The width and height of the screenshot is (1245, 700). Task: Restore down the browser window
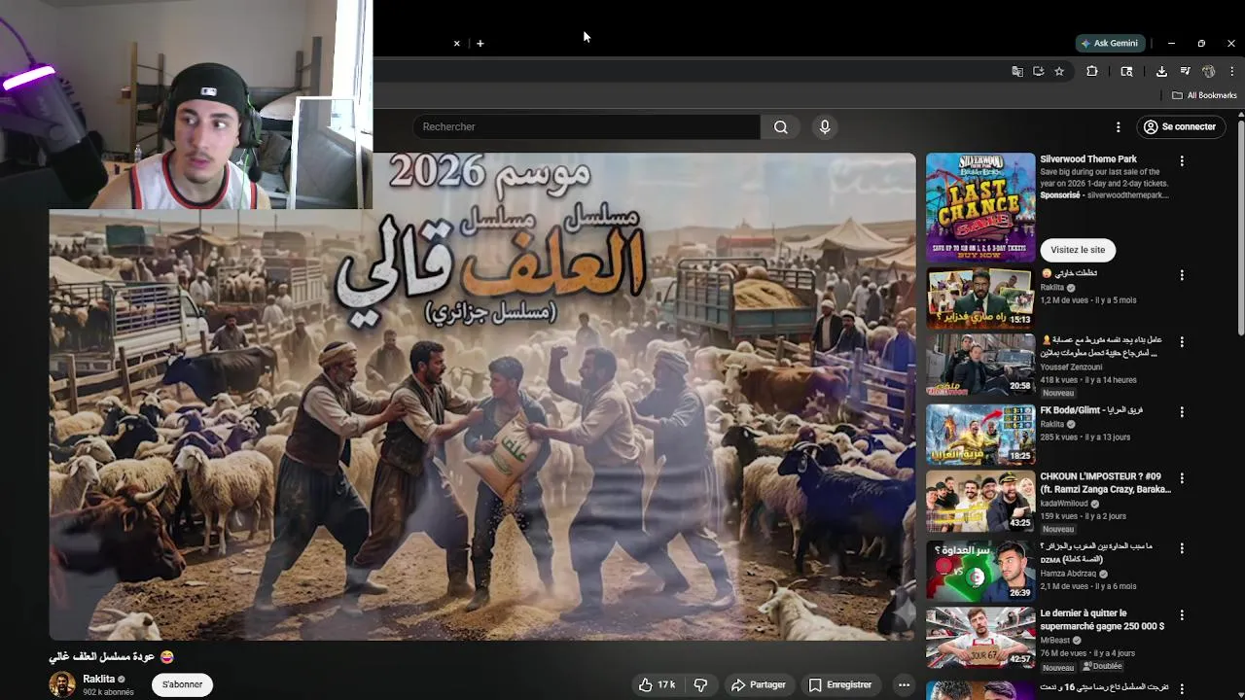tap(1201, 44)
